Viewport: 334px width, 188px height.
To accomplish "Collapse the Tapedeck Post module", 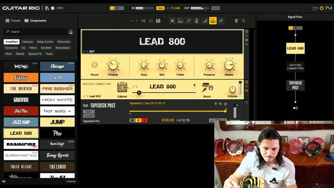I will [246, 102].
